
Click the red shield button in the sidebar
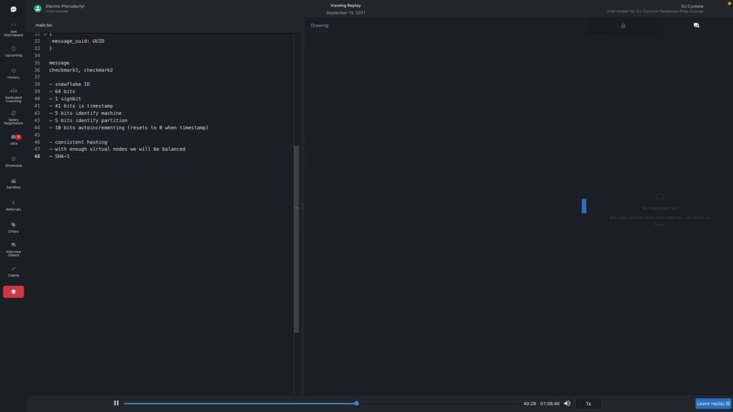tap(13, 292)
